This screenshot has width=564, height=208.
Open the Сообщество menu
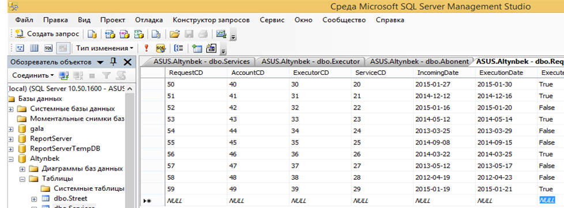pyautogui.click(x=344, y=20)
